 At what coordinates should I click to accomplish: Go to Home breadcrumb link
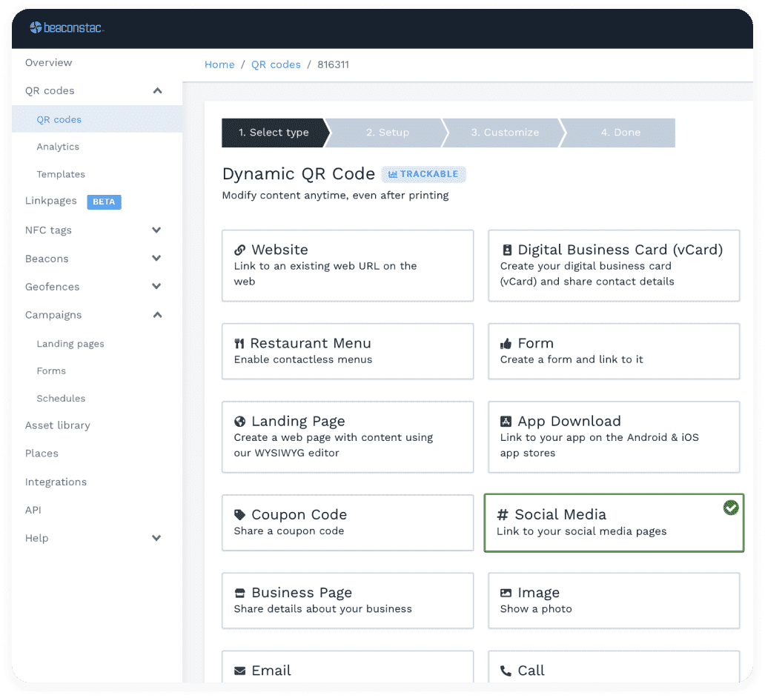pyautogui.click(x=219, y=64)
